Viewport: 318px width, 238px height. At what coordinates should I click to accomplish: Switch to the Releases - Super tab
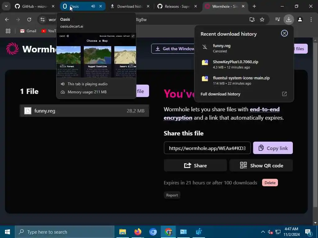click(x=177, y=6)
